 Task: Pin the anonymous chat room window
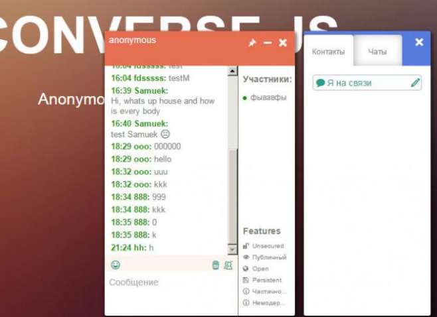(x=252, y=43)
